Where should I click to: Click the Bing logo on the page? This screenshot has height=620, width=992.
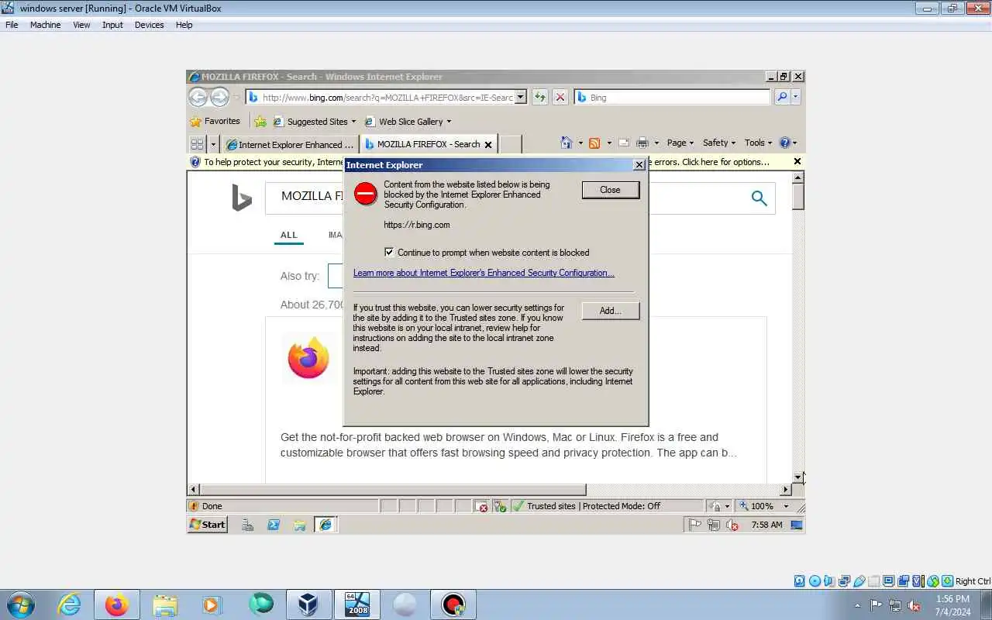[x=242, y=198]
